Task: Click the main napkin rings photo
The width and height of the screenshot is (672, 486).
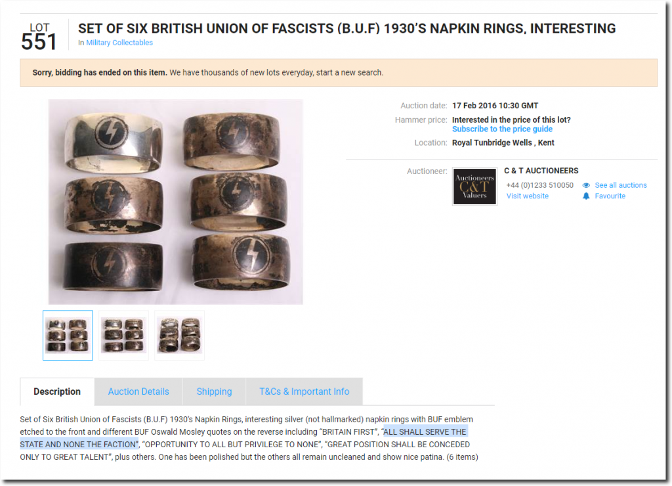Action: [x=176, y=202]
